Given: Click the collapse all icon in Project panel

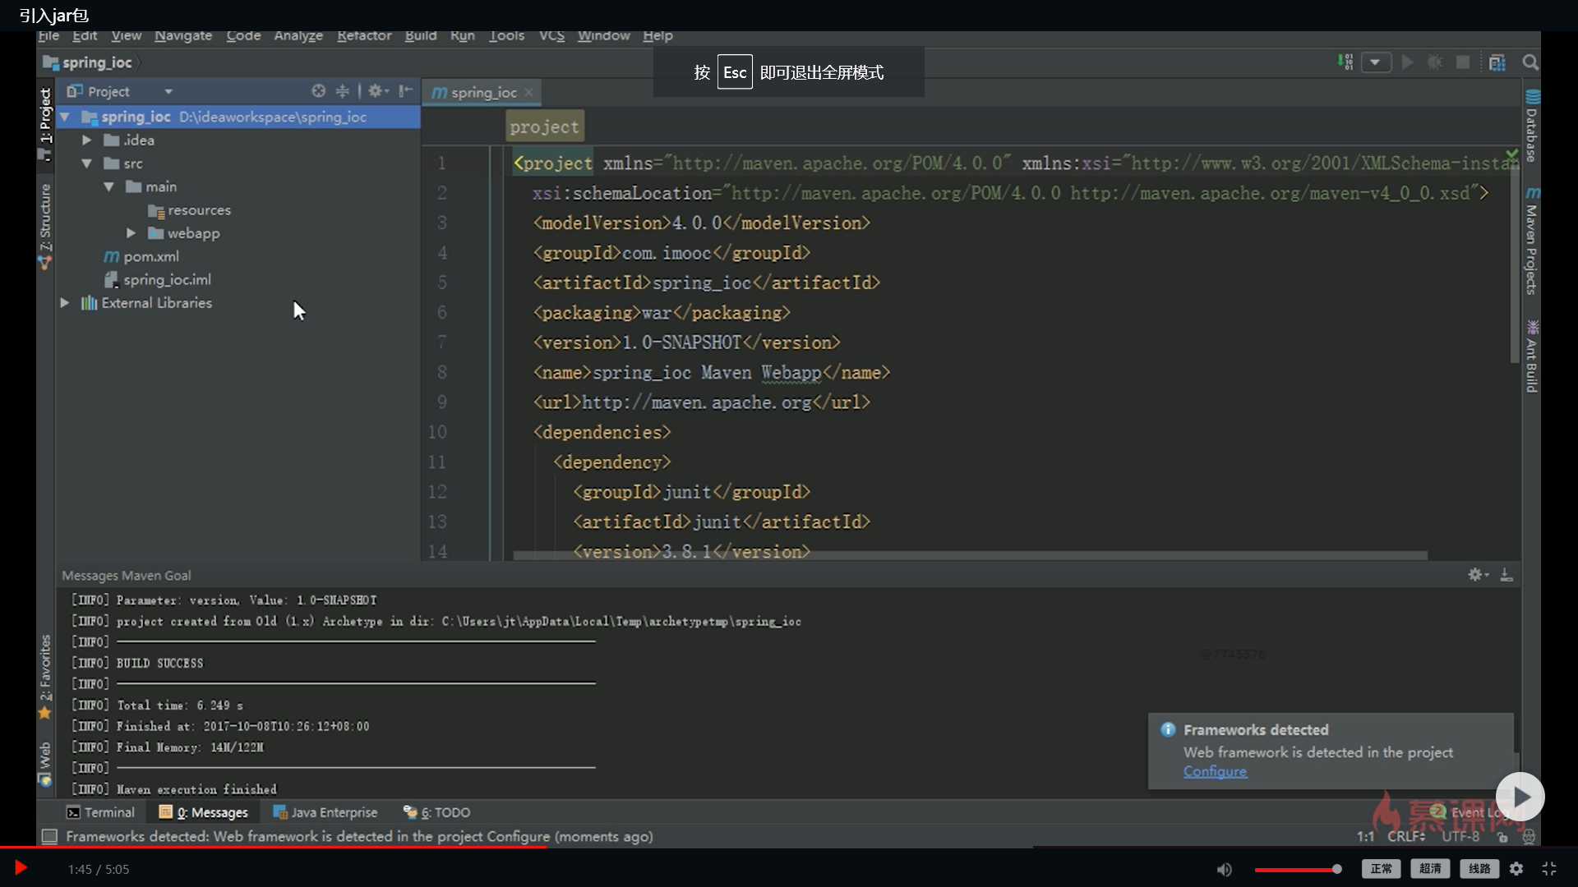Looking at the screenshot, I should coord(342,91).
